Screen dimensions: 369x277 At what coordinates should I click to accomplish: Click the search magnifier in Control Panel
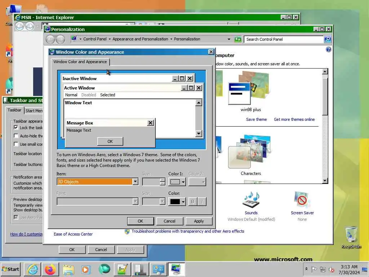(328, 39)
